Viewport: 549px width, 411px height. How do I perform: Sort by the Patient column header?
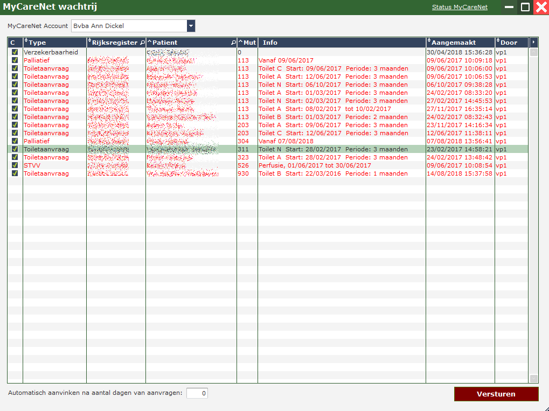(191, 43)
